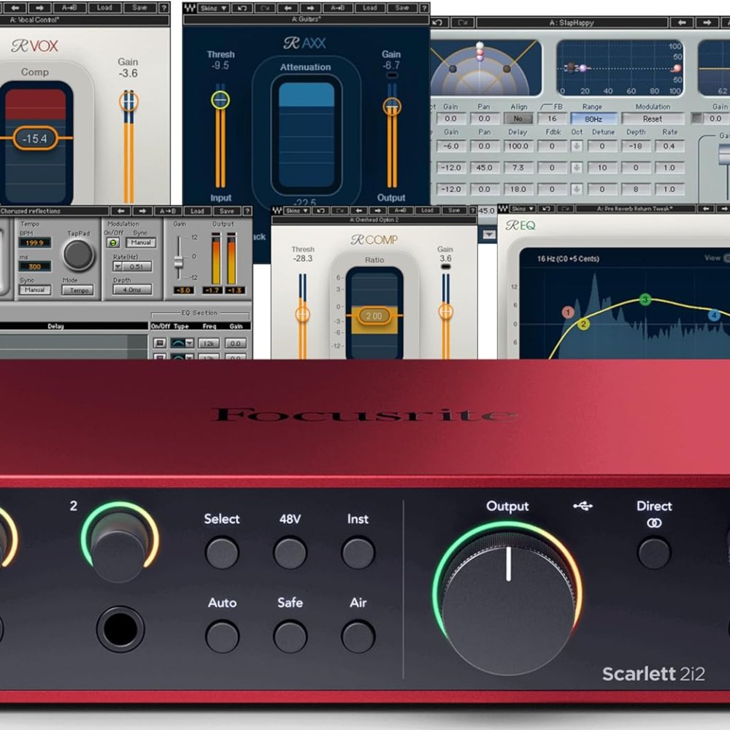730x730 pixels.
Task: Toggle the Align No button in SlapHappy window
Action: point(518,119)
